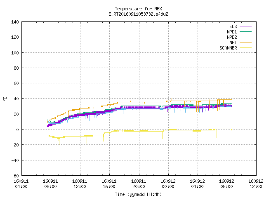
Task: Click the y-axis tick label 20
Action: click(x=16, y=114)
